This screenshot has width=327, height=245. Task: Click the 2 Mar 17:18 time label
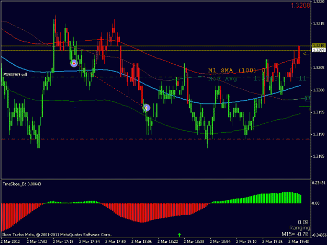63,242
